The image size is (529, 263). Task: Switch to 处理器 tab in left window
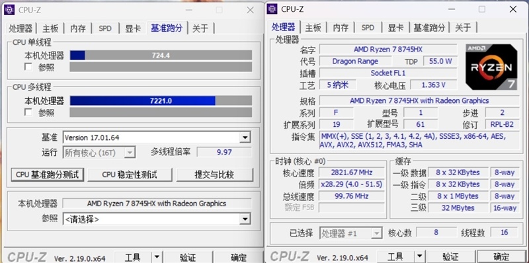20,28
